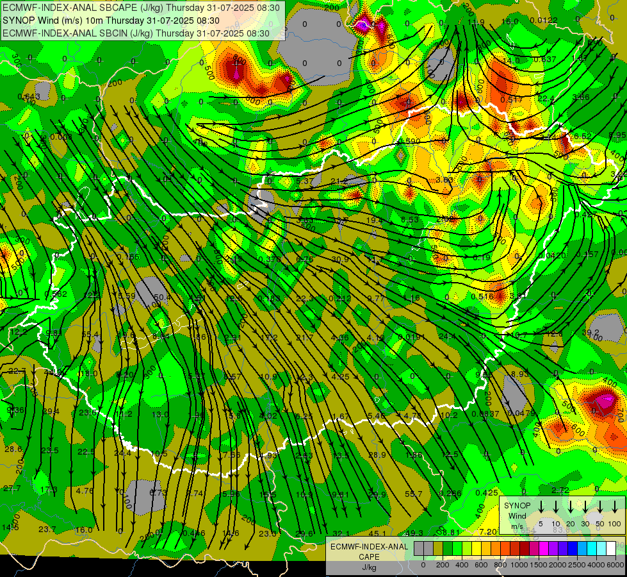Click the map value '19.4'
The image size is (627, 577).
tap(374, 220)
